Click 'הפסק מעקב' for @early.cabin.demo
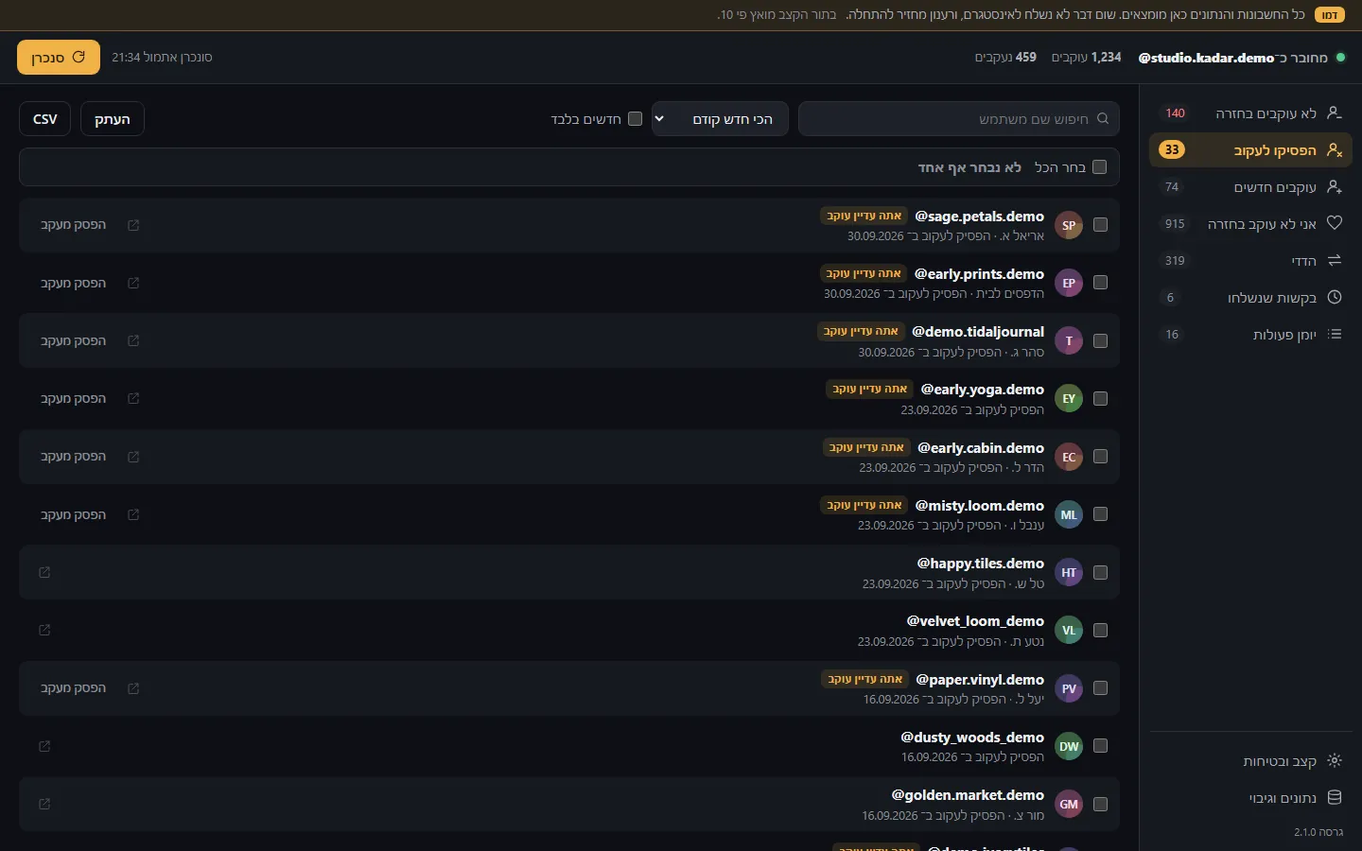 click(x=73, y=457)
